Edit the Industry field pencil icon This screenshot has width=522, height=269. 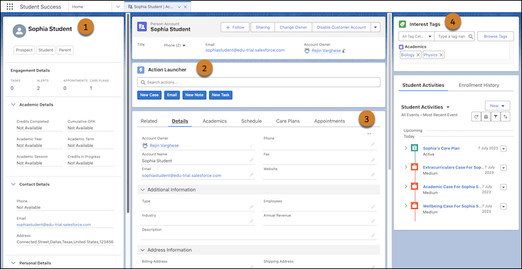tap(251, 221)
